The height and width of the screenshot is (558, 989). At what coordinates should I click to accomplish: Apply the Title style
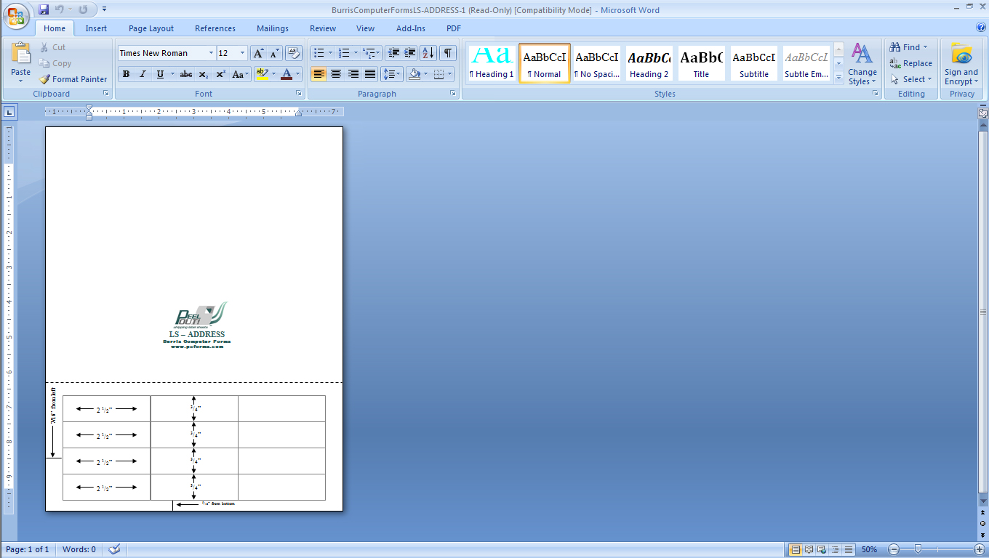[701, 62]
